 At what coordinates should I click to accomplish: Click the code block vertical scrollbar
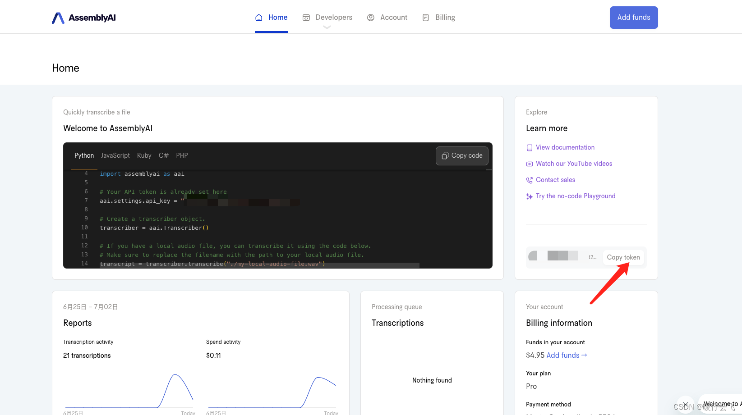489,219
